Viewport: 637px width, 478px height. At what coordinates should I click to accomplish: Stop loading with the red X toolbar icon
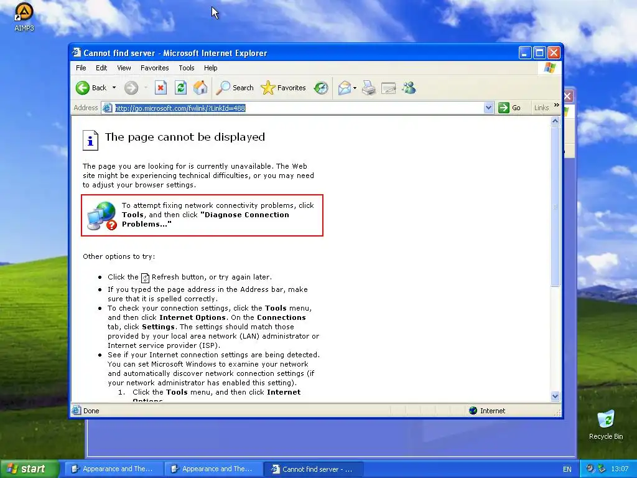pyautogui.click(x=161, y=88)
